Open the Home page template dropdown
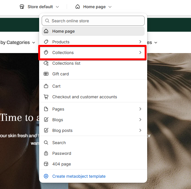The height and width of the screenshot is (189, 191). 93,7
